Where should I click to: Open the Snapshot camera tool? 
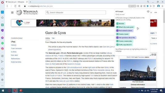click(x=144, y=6)
